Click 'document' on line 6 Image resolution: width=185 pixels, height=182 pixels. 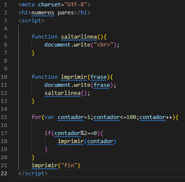(57, 45)
